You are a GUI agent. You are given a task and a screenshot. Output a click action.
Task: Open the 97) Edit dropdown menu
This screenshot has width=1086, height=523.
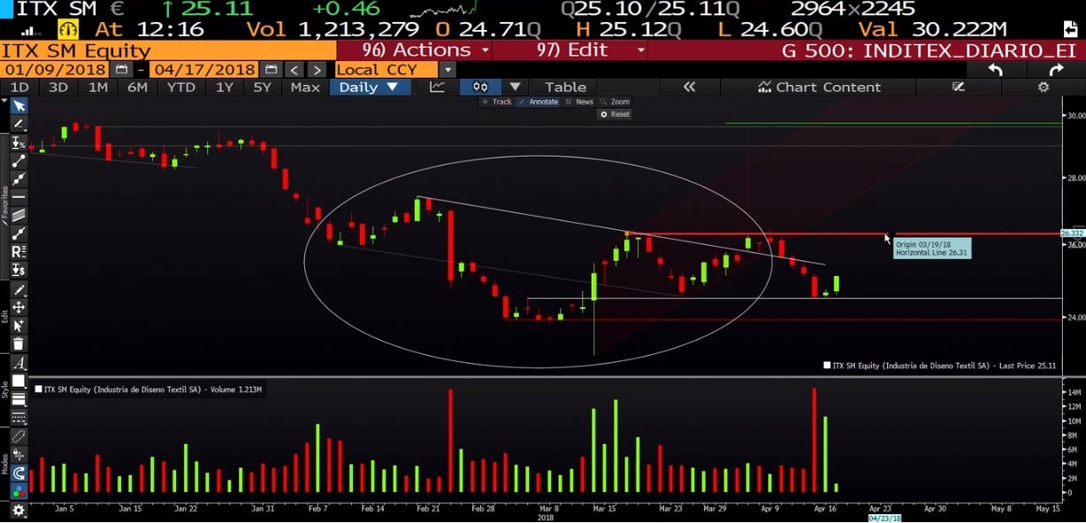(x=570, y=50)
